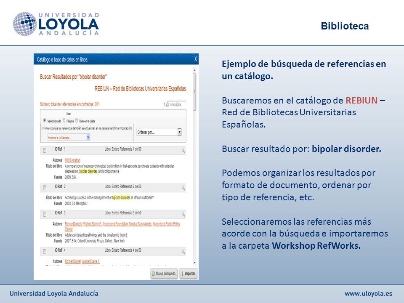The image size is (404, 303).
Task: Click the source '2003, 64, Memphis'
Action: [76, 204]
